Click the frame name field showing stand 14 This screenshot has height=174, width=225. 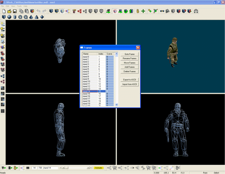point(51,168)
